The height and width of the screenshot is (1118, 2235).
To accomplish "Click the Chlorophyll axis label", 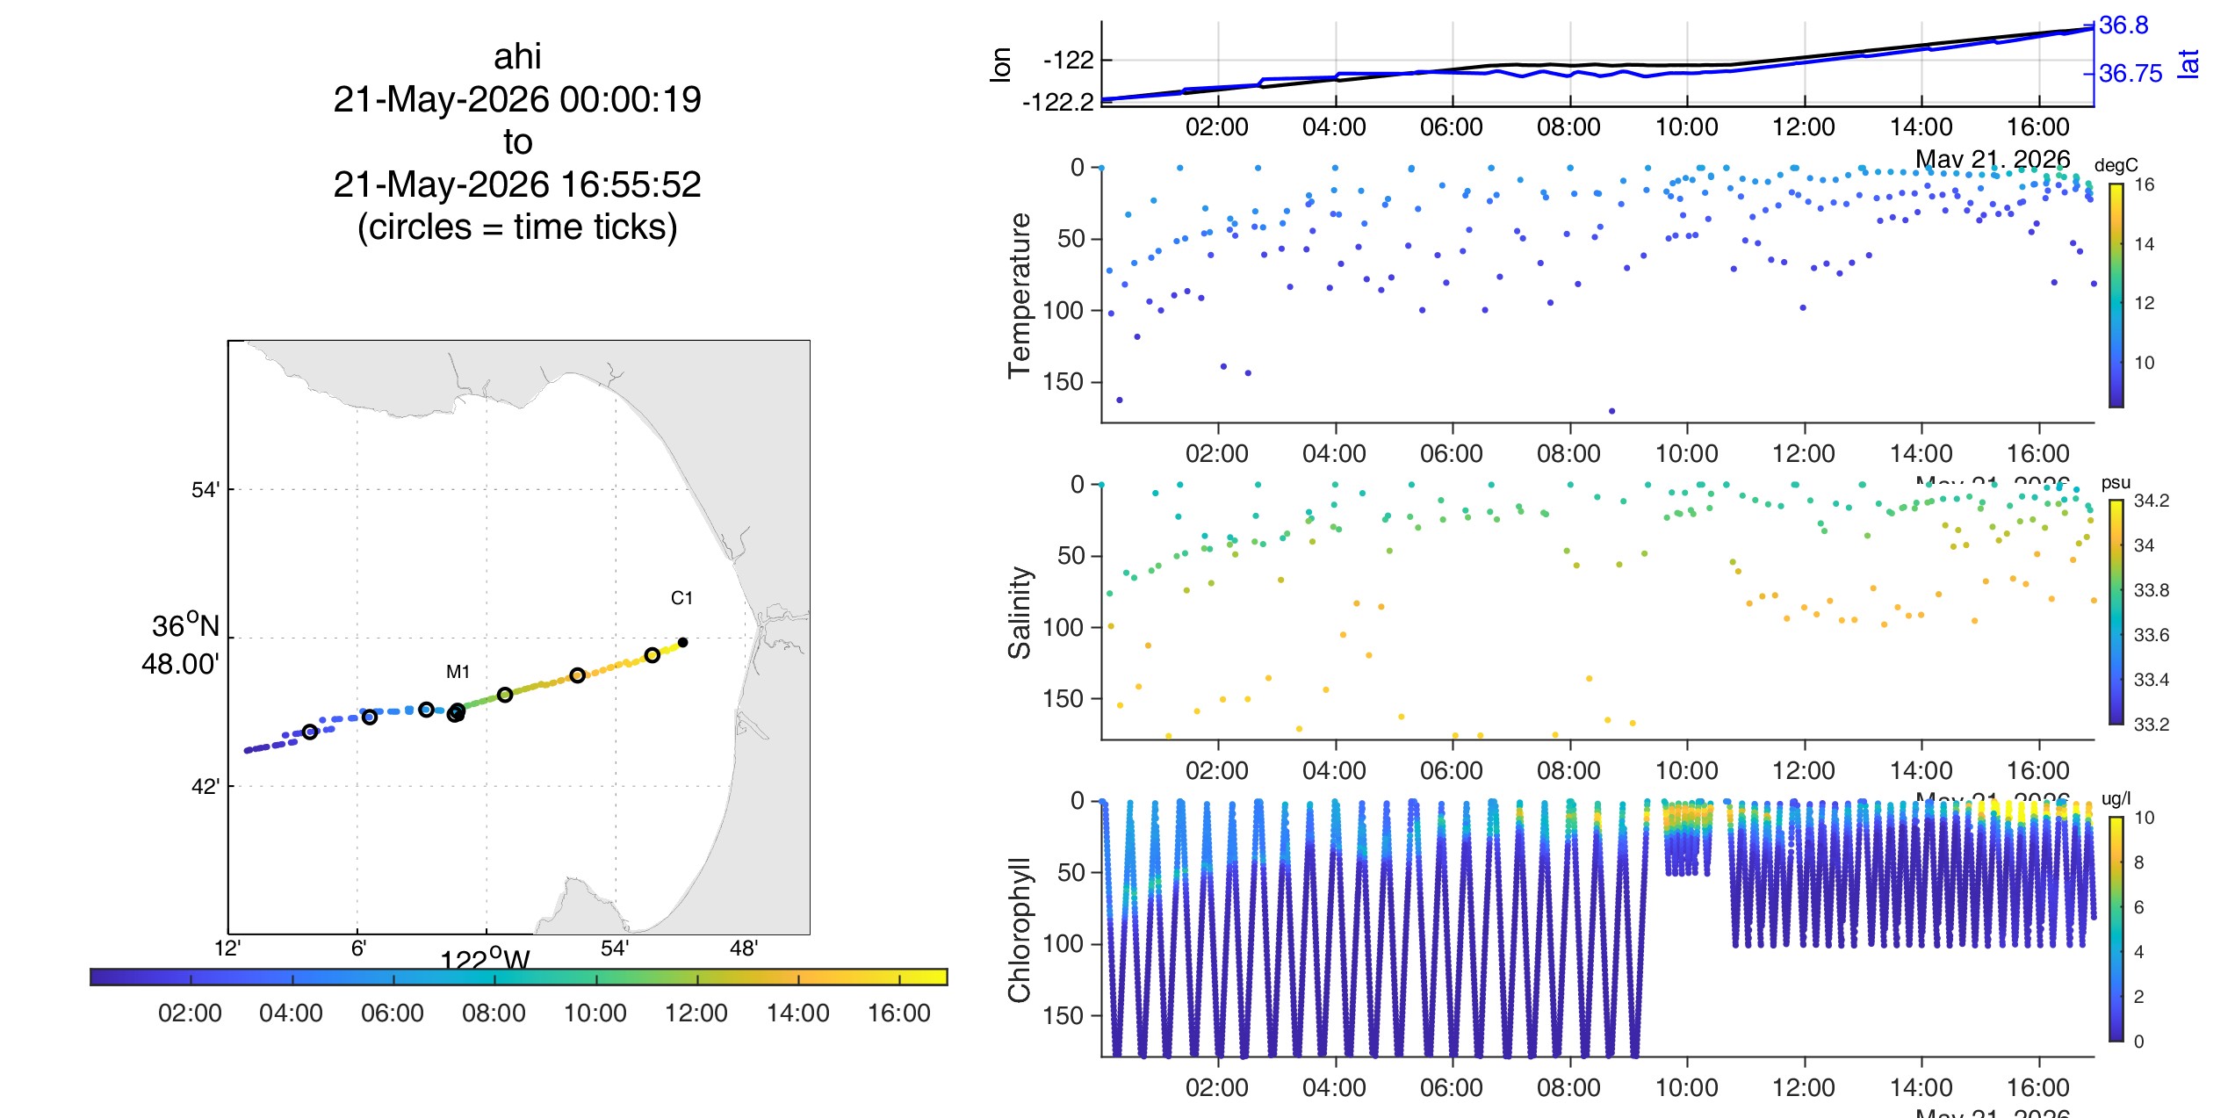I will pos(1020,929).
